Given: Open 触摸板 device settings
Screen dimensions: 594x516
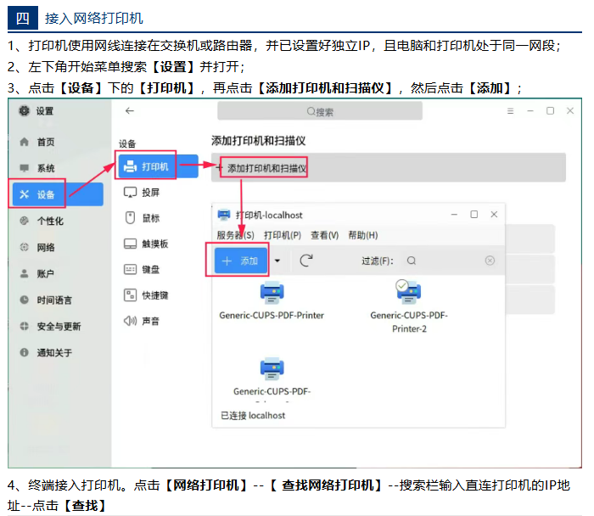Looking at the screenshot, I should (154, 244).
